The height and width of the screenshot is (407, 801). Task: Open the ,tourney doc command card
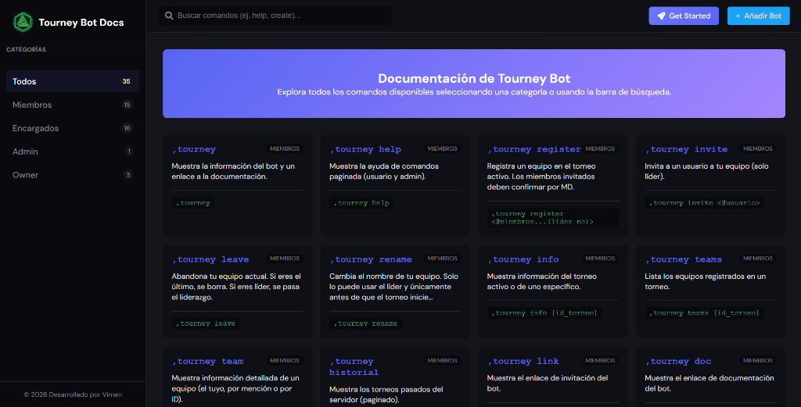click(x=710, y=377)
